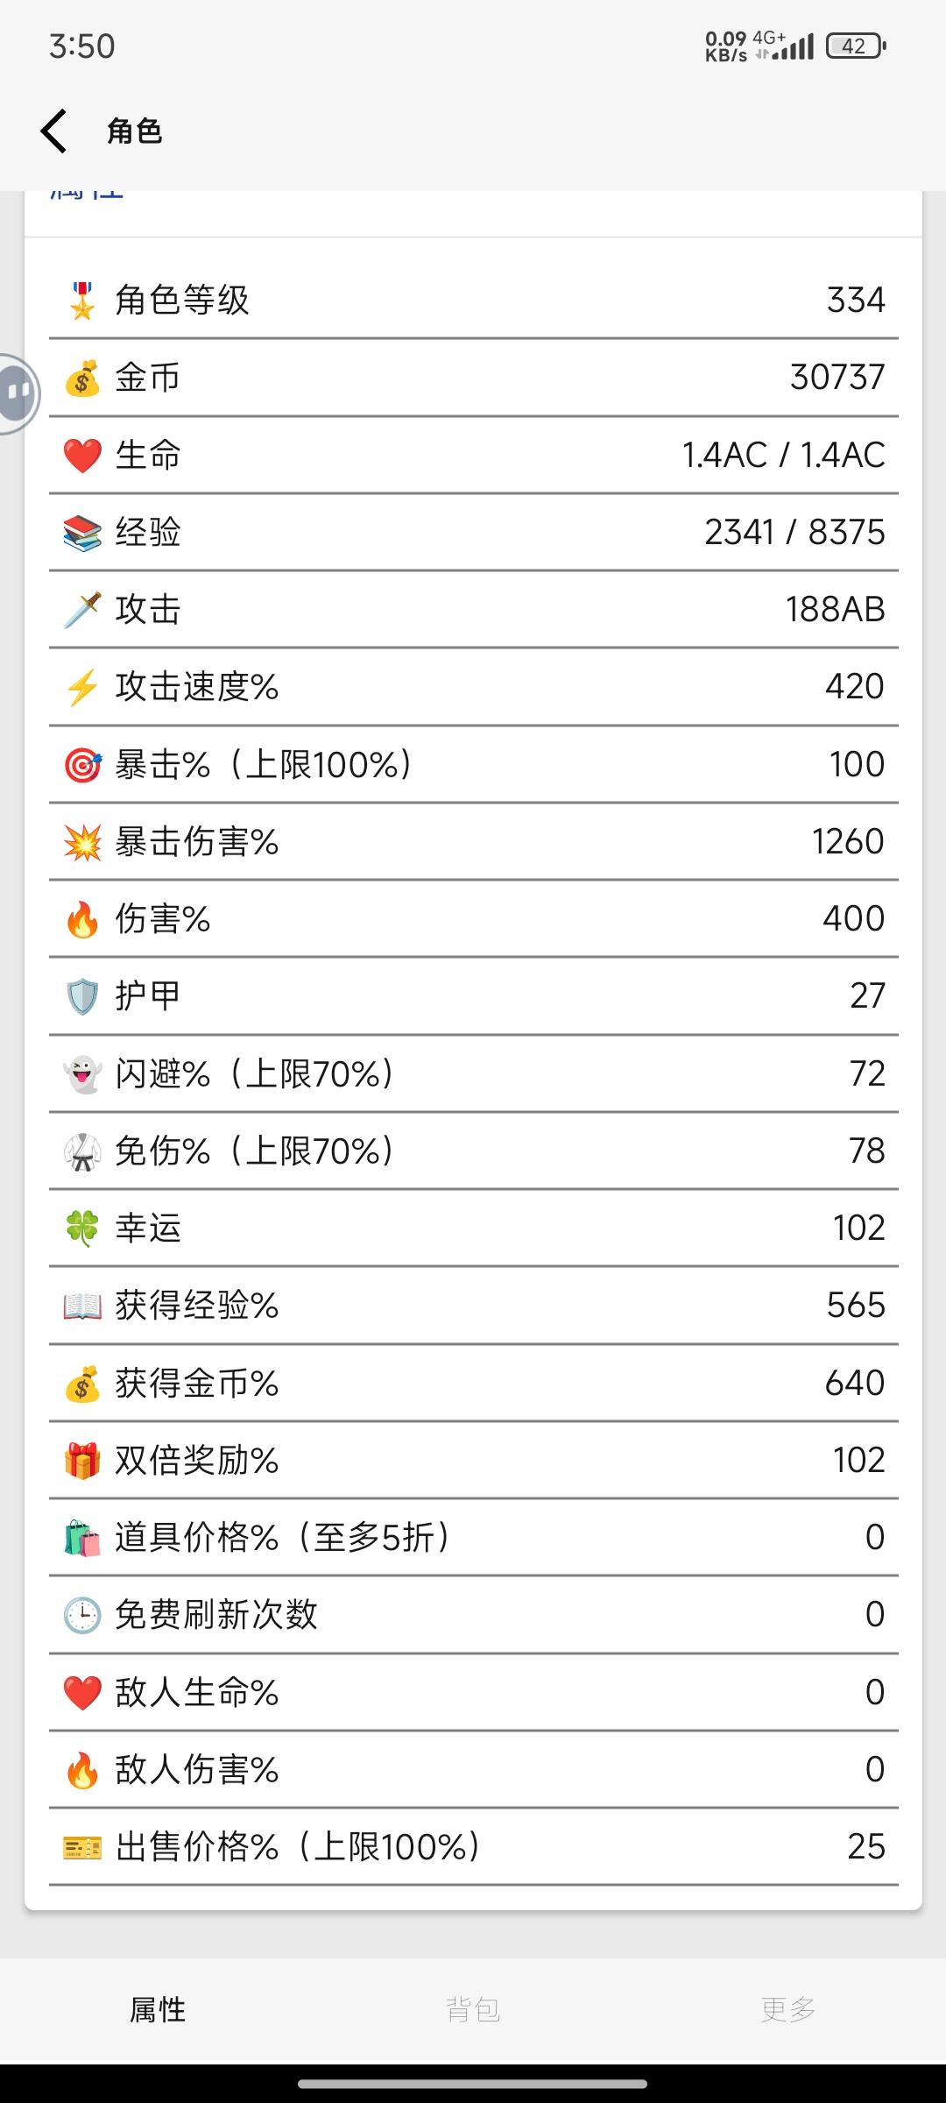Tap the back arrow beside 角色
Screen dimensions: 946x2103
tap(53, 131)
